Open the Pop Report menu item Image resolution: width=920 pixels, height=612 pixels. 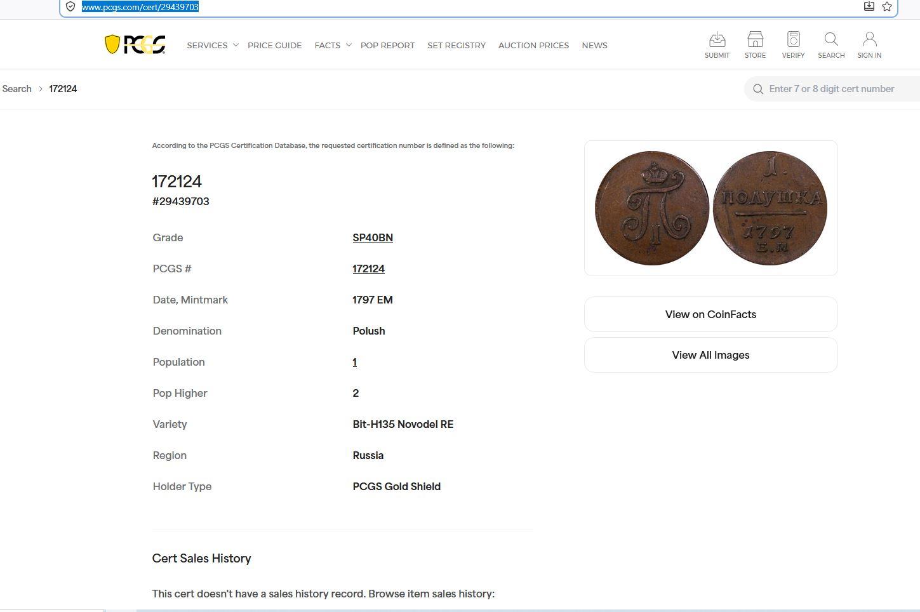point(387,45)
